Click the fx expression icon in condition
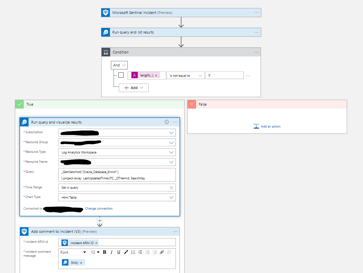This screenshot has width=363, height=273. pyautogui.click(x=135, y=75)
